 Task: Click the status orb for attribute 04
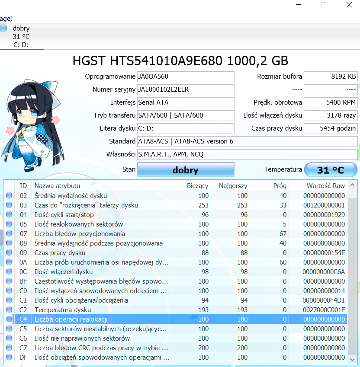[x=9, y=215]
